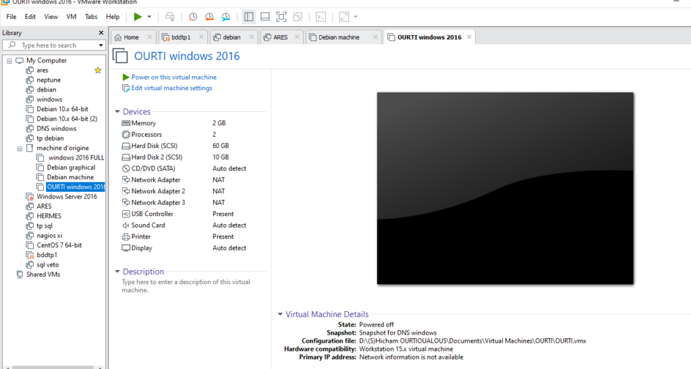
Task: Revert to snapshot toolbar icon
Action: click(x=209, y=17)
